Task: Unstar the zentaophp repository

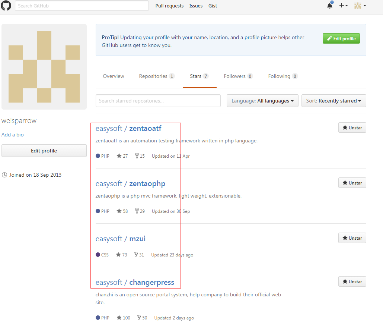Action: pyautogui.click(x=352, y=183)
